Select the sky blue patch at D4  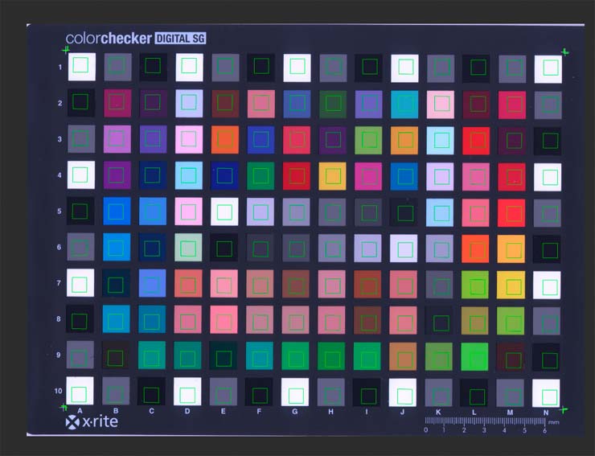click(x=189, y=175)
